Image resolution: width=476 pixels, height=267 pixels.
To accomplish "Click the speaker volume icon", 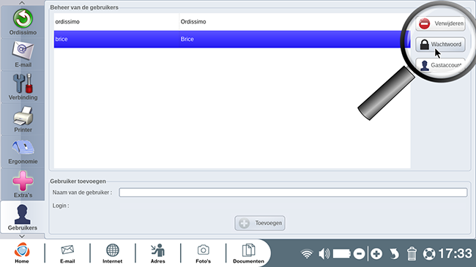I will [x=324, y=253].
